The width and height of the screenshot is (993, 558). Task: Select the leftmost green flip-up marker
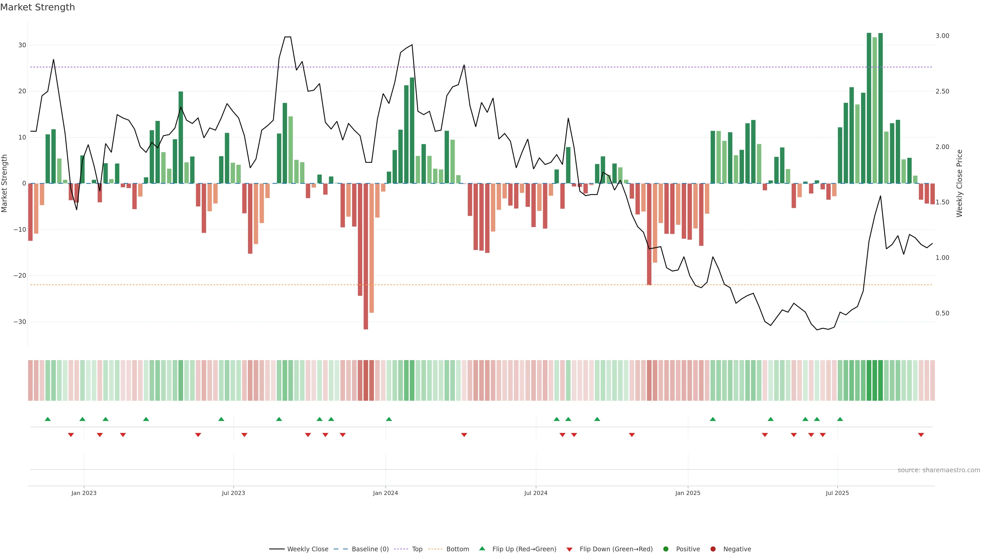(x=48, y=419)
